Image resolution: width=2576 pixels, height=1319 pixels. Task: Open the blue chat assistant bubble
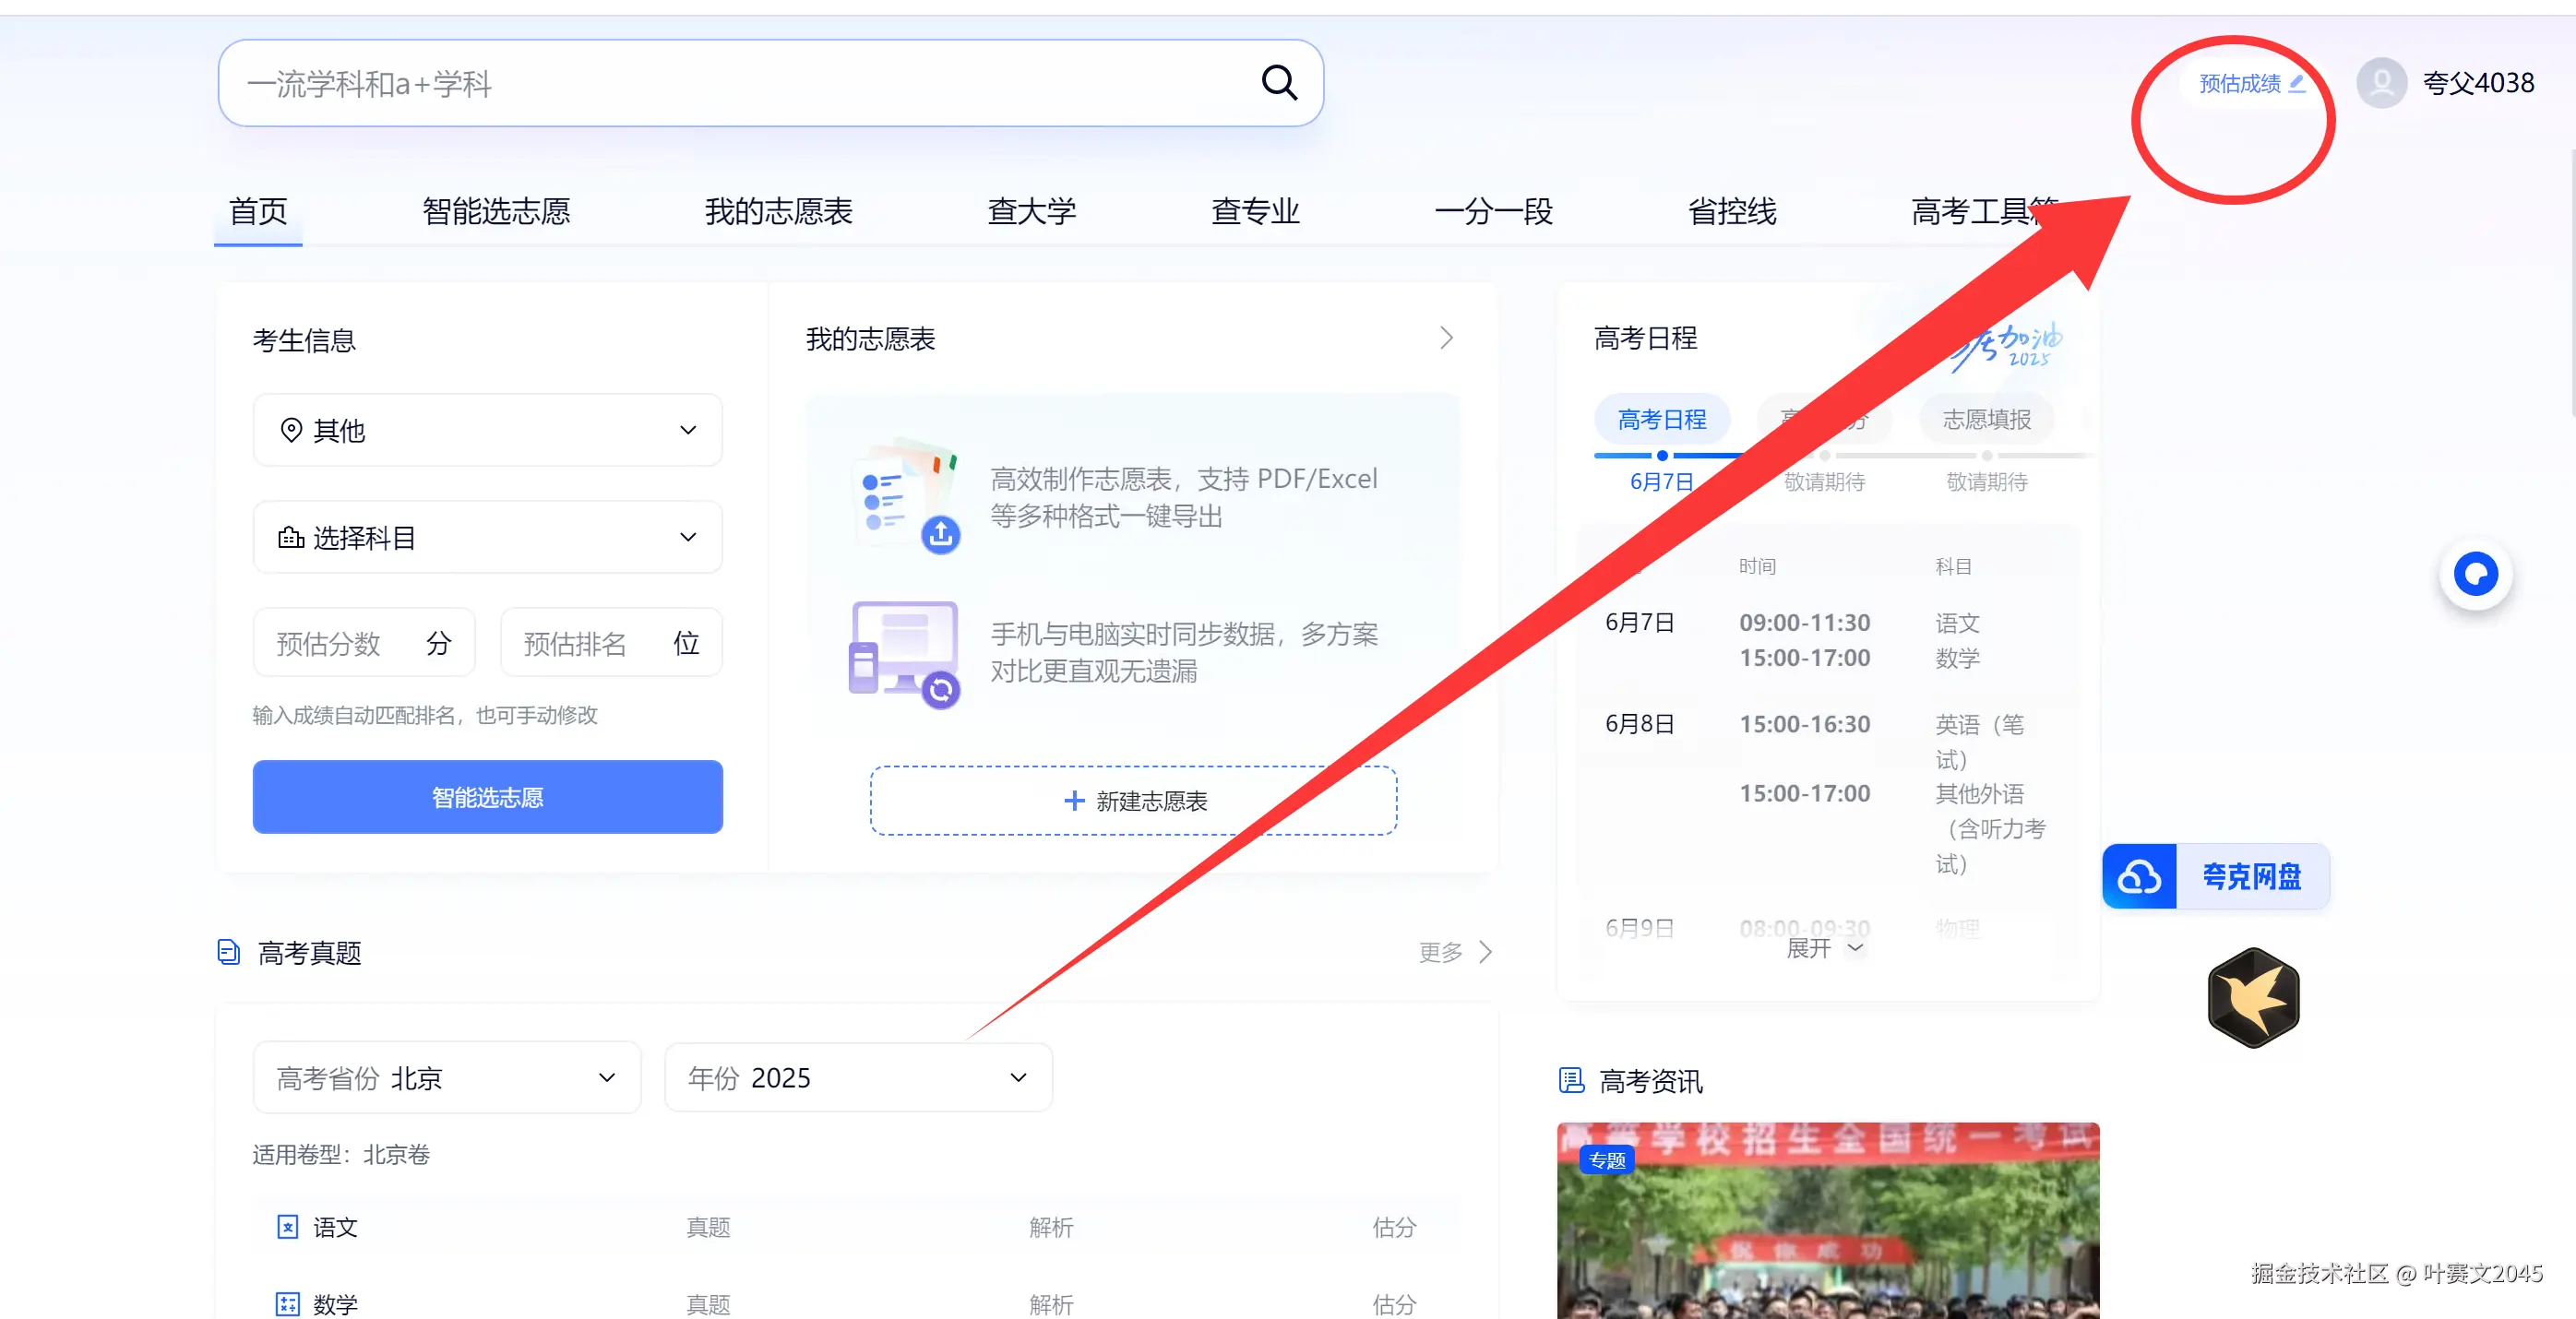pyautogui.click(x=2475, y=574)
